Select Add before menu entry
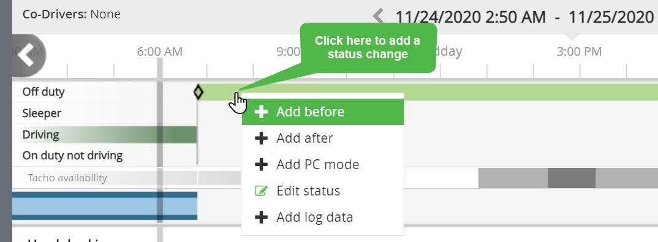Image resolution: width=658 pixels, height=242 pixels. (323, 112)
